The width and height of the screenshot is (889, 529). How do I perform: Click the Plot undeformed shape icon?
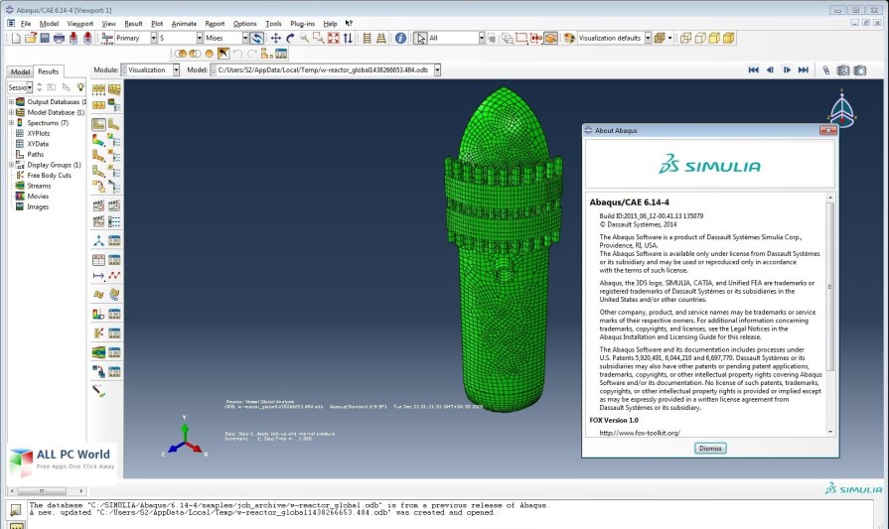(98, 124)
